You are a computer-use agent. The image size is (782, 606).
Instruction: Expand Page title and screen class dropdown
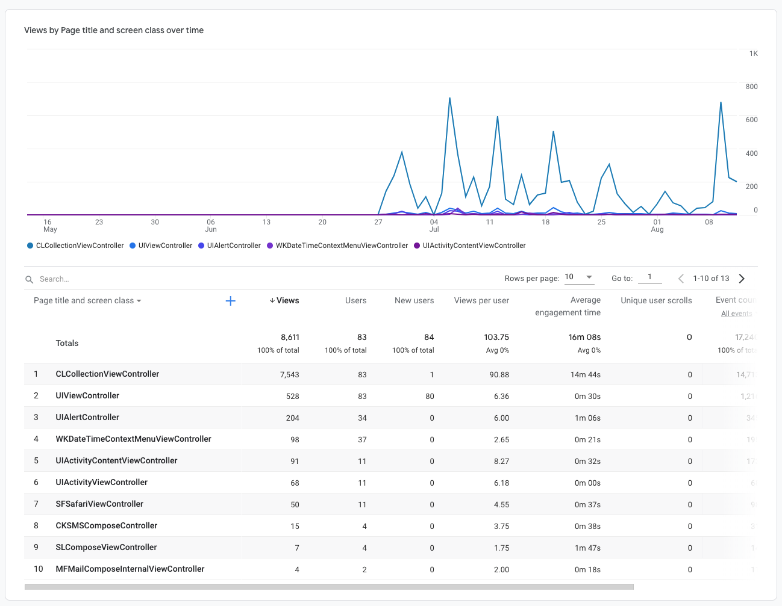(x=87, y=300)
